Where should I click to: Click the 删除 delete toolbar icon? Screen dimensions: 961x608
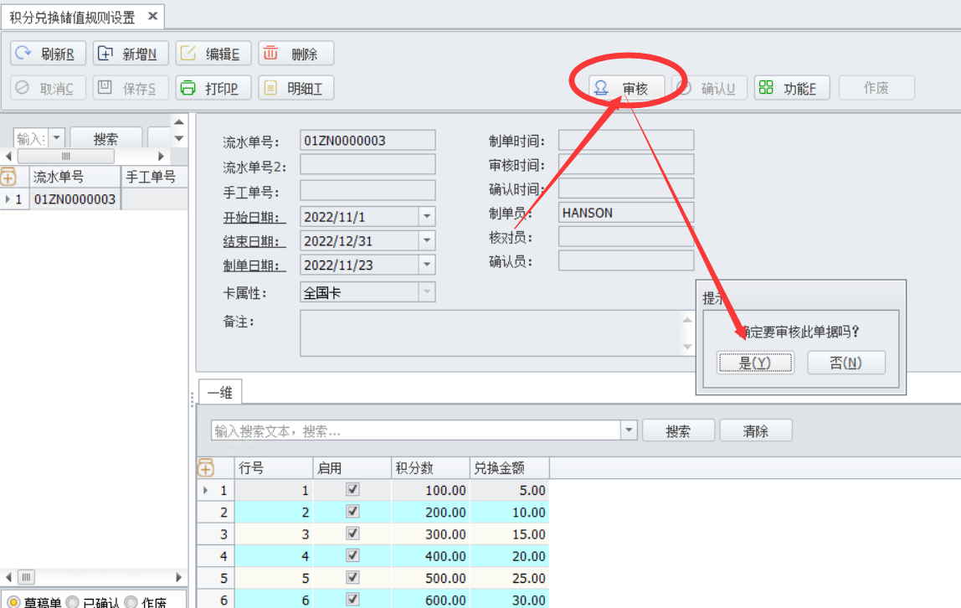271,54
